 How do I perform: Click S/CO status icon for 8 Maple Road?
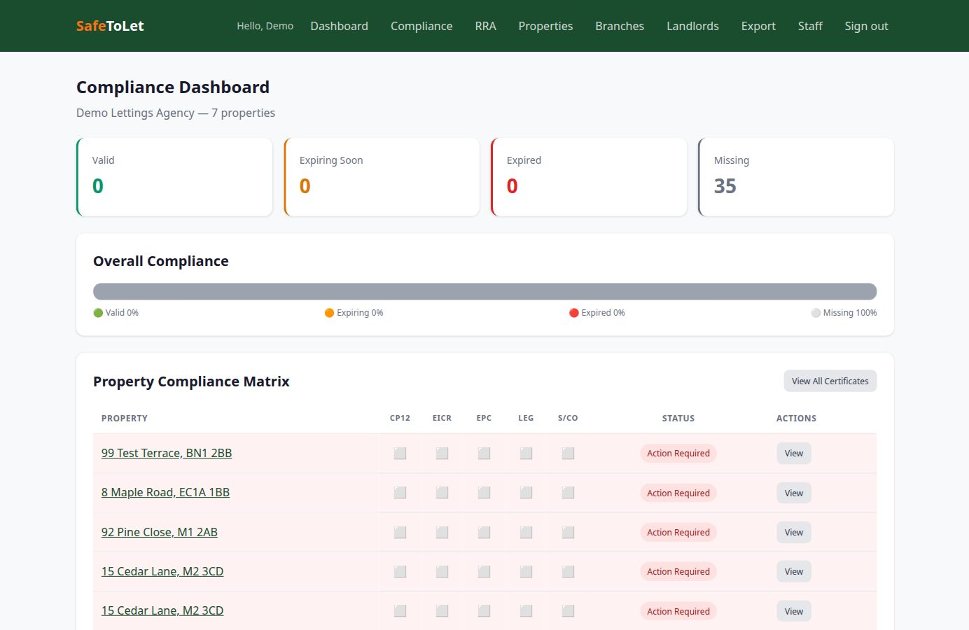568,493
